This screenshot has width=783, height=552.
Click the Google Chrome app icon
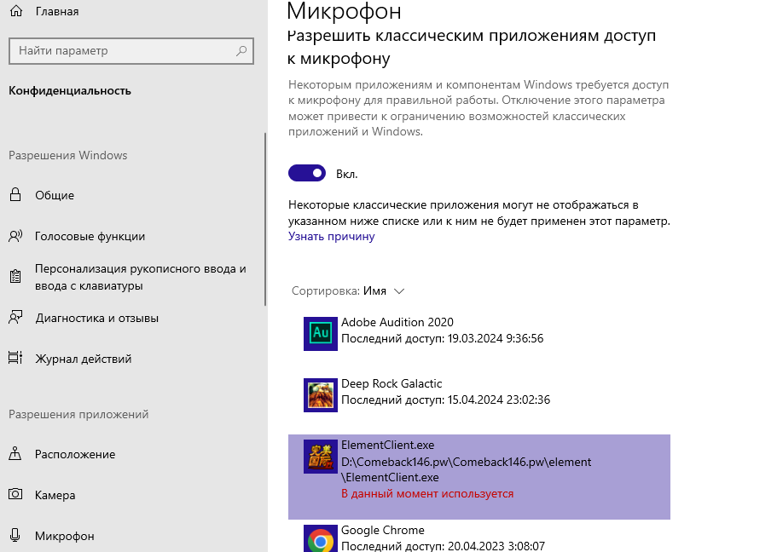click(321, 540)
